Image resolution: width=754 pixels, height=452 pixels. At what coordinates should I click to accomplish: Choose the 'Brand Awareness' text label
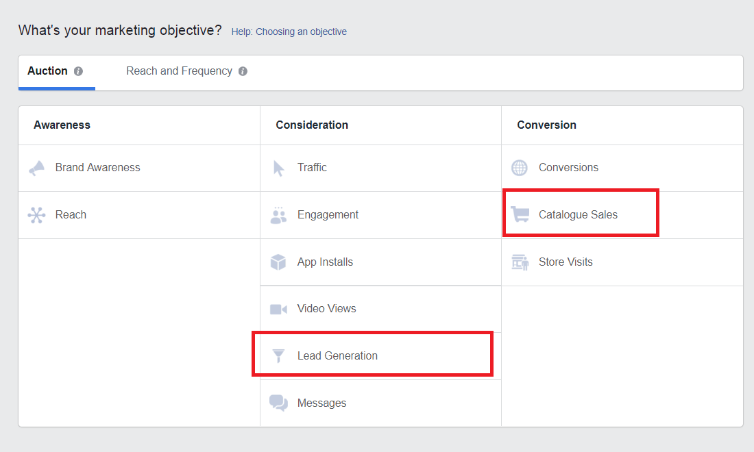(x=97, y=168)
